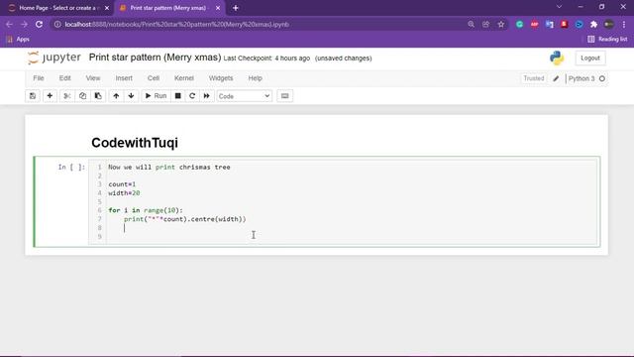Viewport: 634px width, 357px height.
Task: Open the Cell menu
Action: (154, 78)
